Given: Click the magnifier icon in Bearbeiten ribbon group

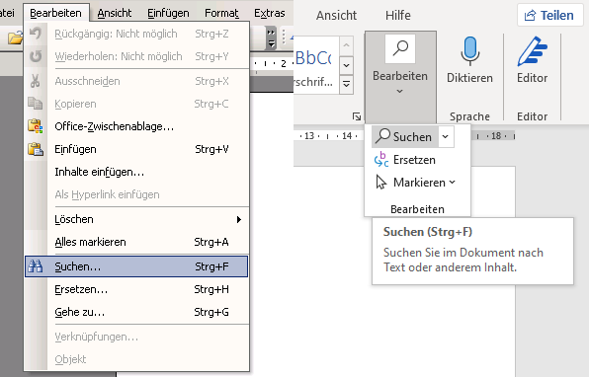Looking at the screenshot, I should 400,48.
